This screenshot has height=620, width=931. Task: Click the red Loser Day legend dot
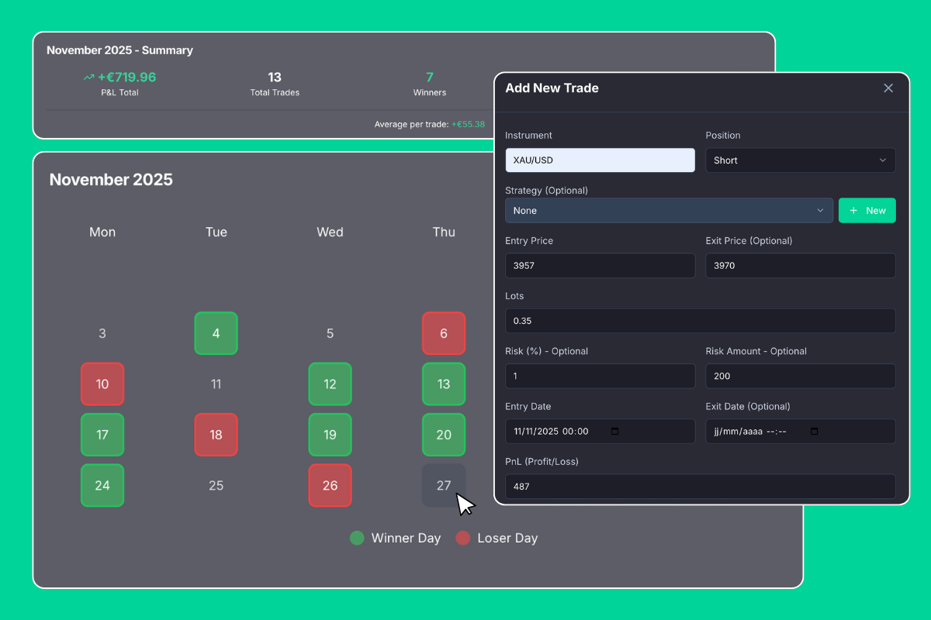point(462,538)
